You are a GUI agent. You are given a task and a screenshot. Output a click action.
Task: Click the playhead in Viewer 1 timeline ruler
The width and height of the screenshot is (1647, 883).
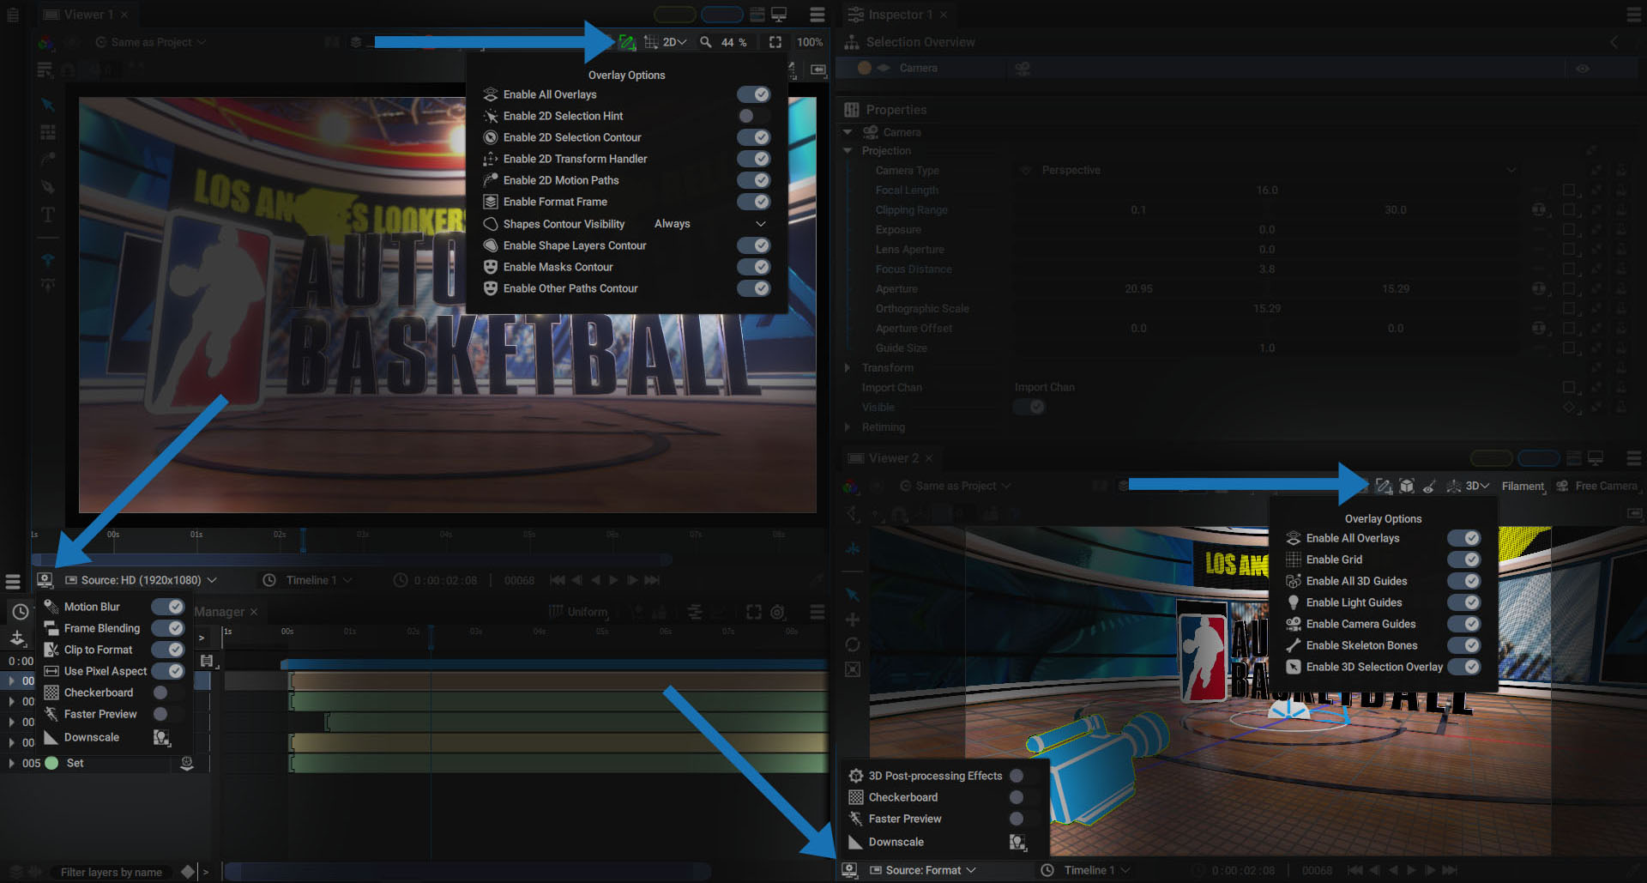[303, 540]
